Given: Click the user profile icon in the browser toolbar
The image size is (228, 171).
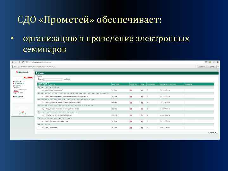Looking at the screenshot, I should click(218, 62).
